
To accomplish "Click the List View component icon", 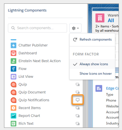I will (x=13, y=77).
